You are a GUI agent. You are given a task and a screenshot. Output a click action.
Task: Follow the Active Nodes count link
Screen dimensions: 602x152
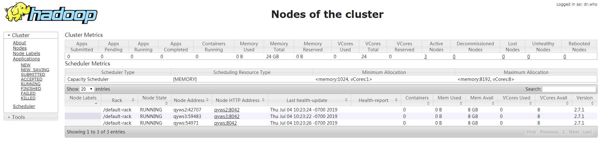click(x=425, y=57)
